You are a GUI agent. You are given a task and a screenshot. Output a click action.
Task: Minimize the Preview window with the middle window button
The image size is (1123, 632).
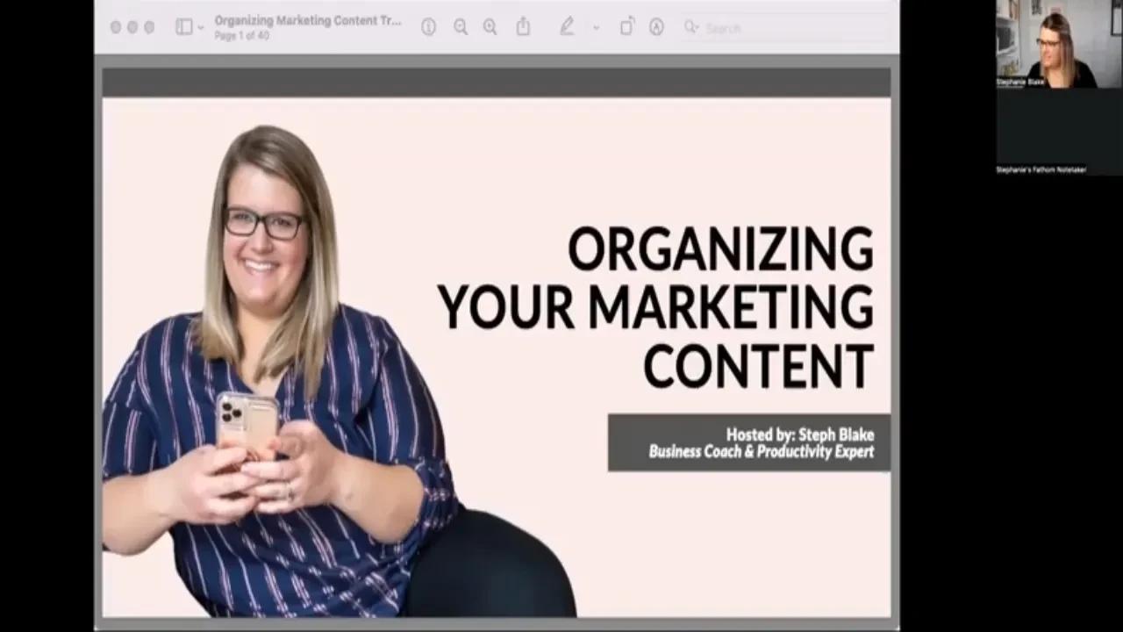pos(132,27)
